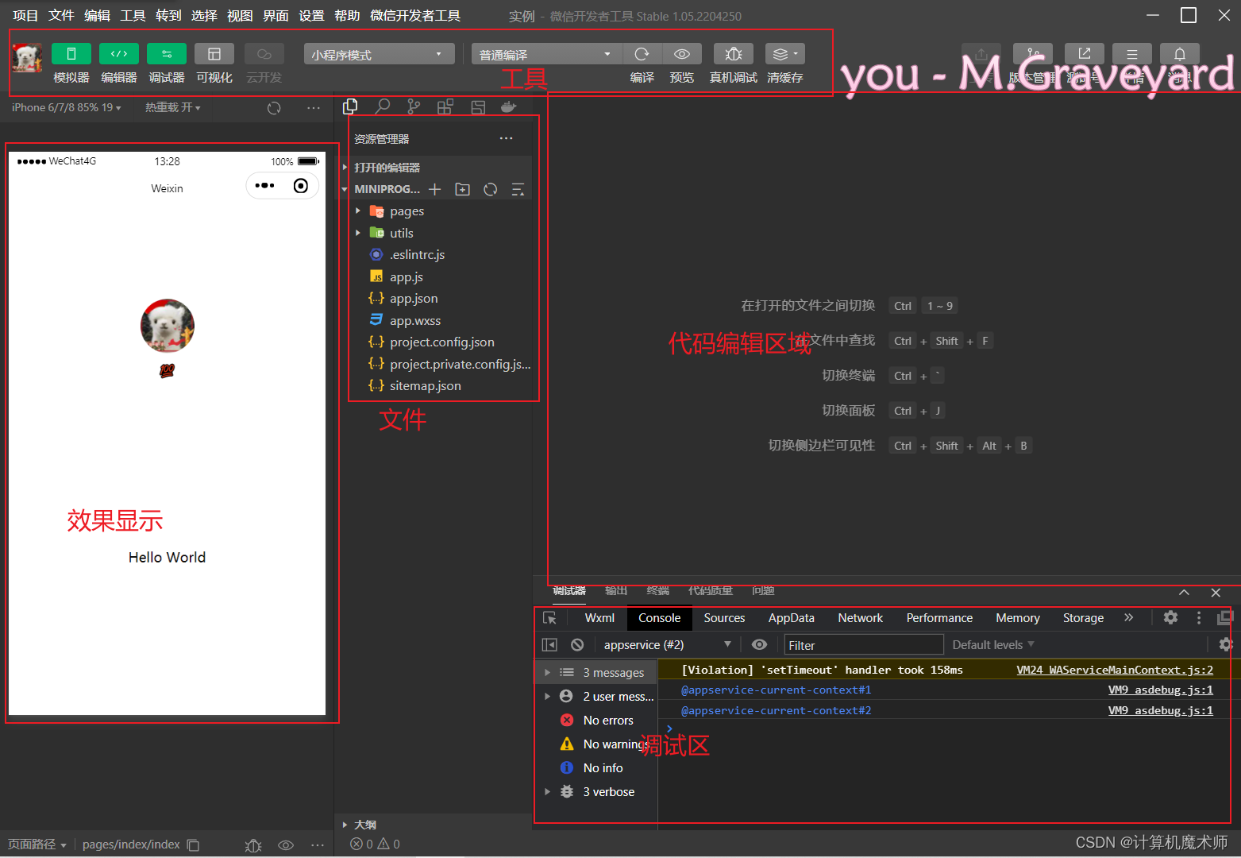Open the 微信开发者工具 menu
The image size is (1241, 858).
tap(415, 16)
